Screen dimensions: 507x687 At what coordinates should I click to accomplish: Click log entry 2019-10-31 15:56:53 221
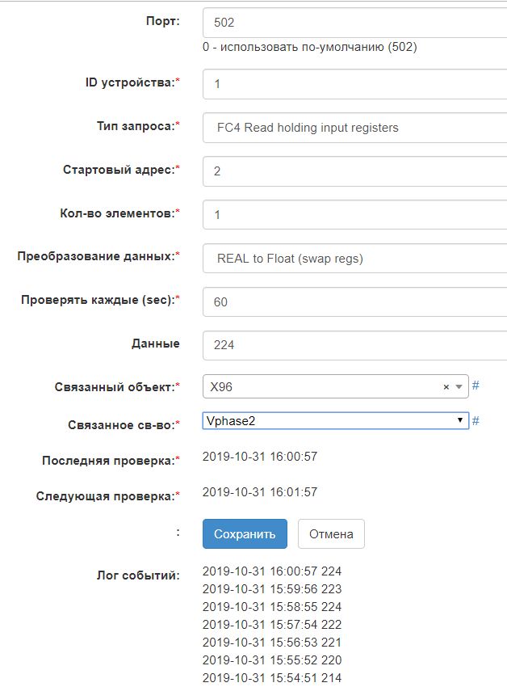pyautogui.click(x=272, y=643)
